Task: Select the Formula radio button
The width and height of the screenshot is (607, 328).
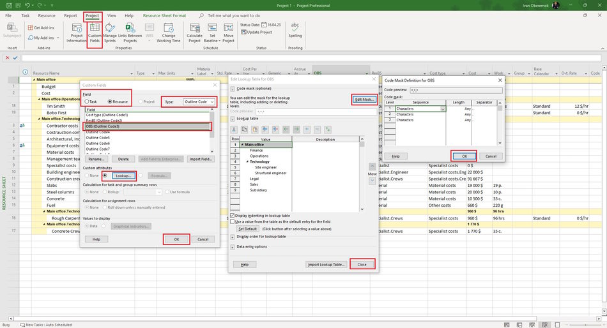Action: click(x=141, y=175)
